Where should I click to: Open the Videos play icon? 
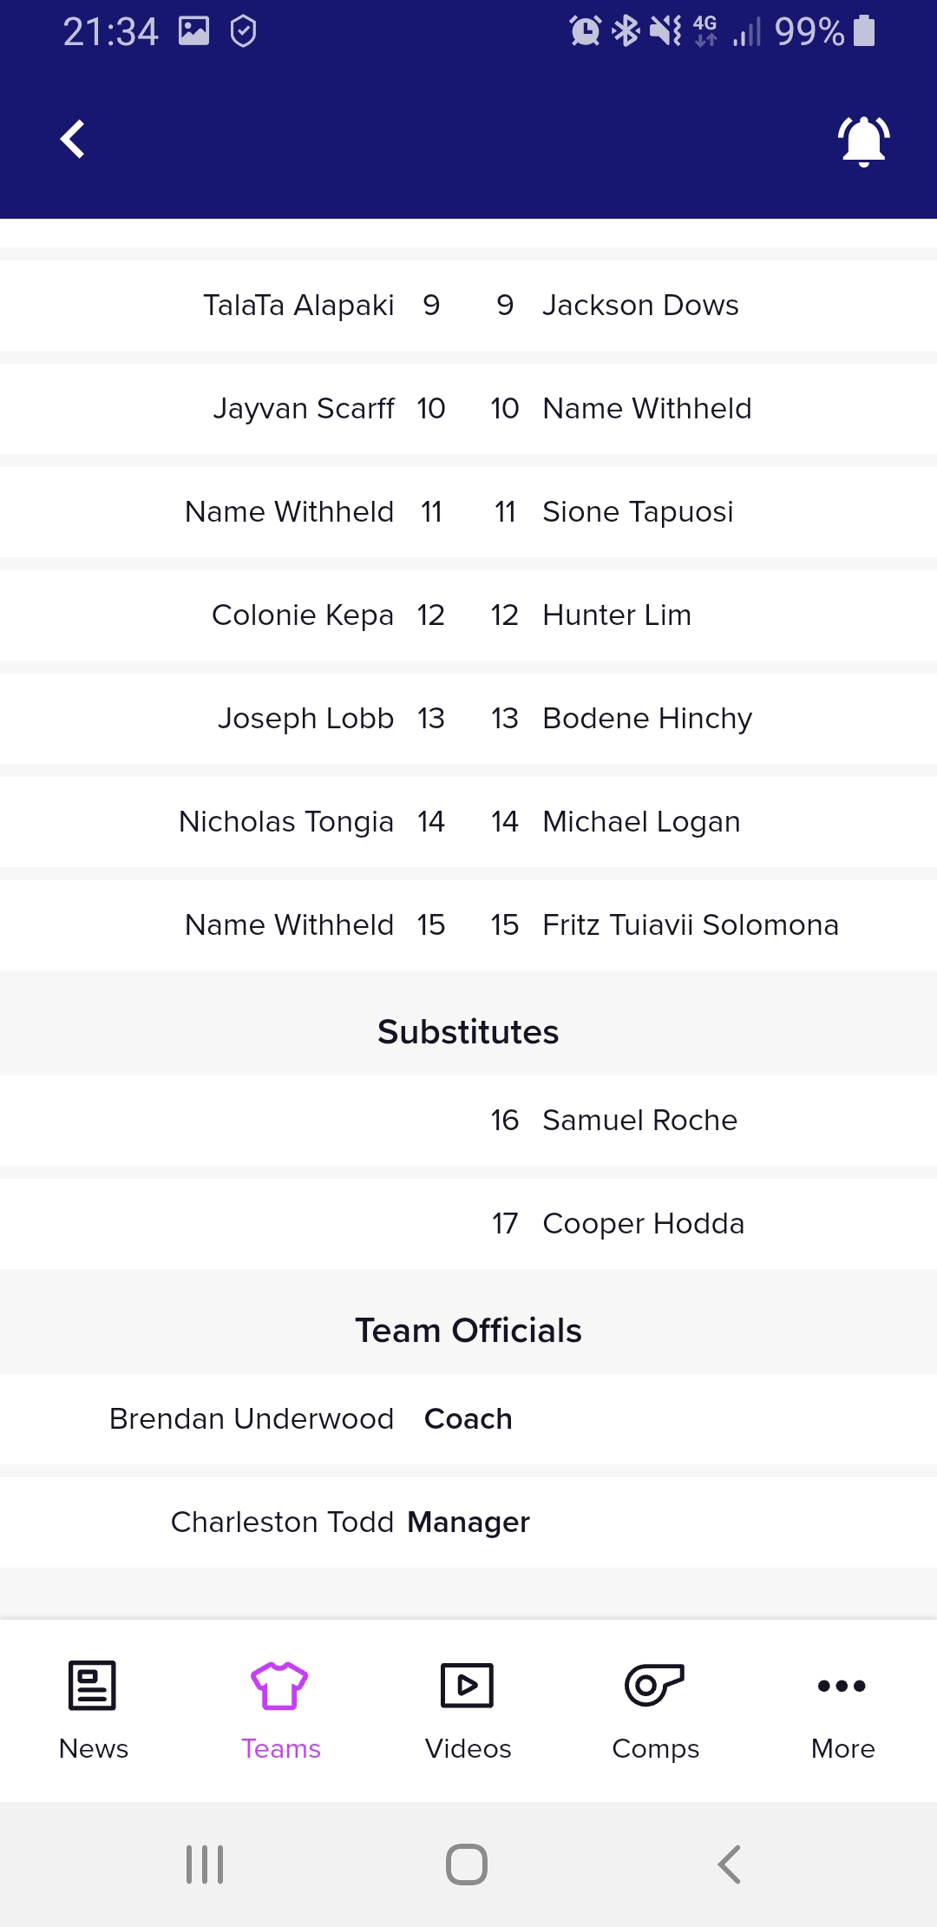tap(468, 1686)
